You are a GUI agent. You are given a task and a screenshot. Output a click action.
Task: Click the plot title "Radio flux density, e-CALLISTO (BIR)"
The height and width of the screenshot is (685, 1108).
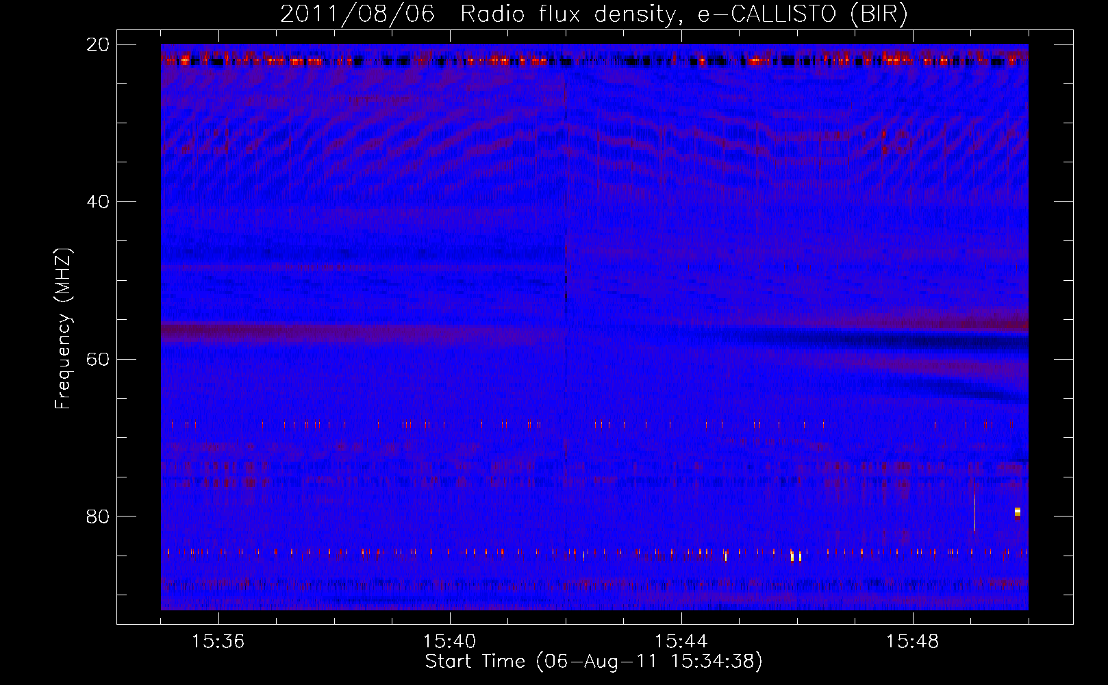tap(683, 14)
